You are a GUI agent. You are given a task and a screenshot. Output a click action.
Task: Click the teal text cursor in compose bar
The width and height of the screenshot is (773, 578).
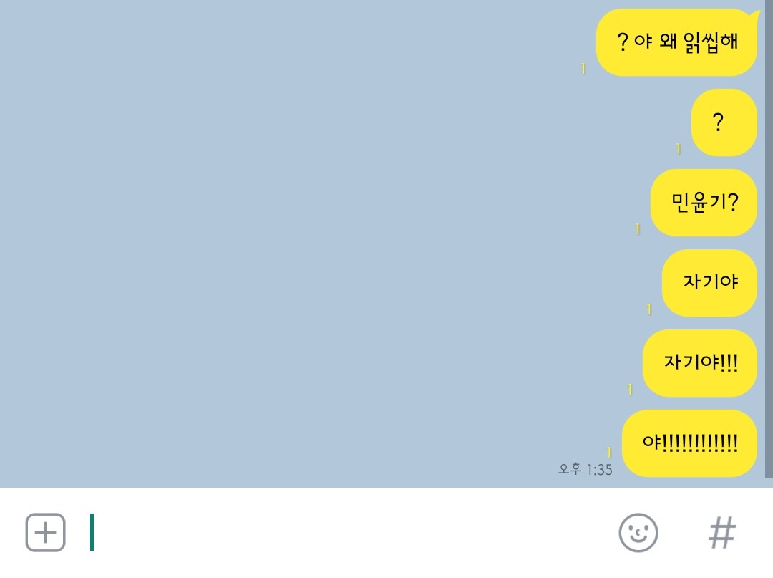[x=92, y=532]
